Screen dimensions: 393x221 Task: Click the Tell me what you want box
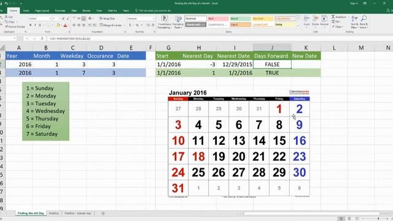point(153,11)
